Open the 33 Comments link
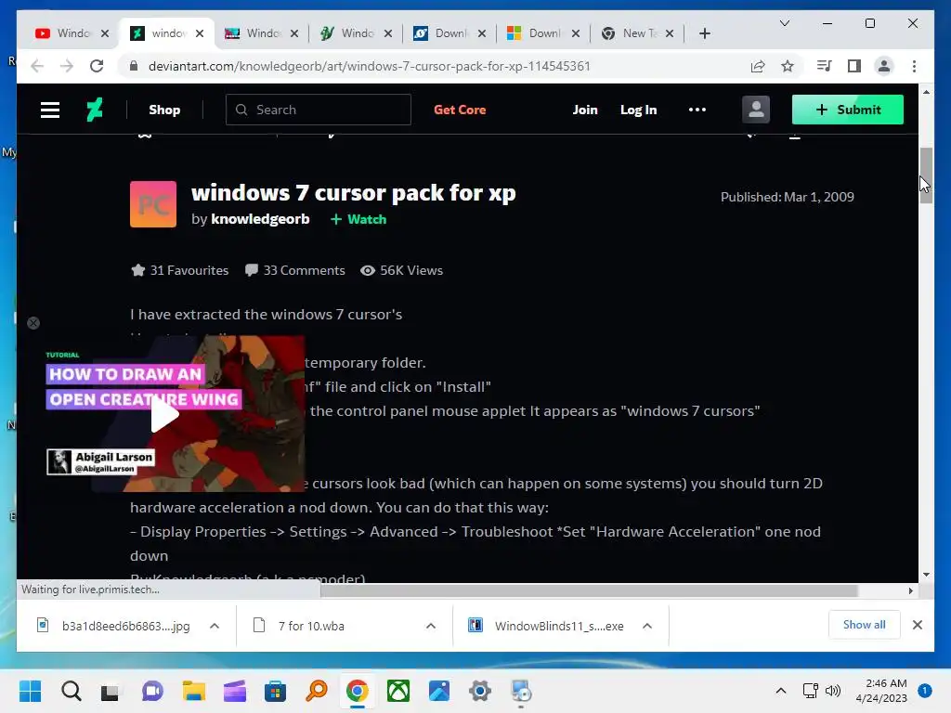 pos(294,270)
